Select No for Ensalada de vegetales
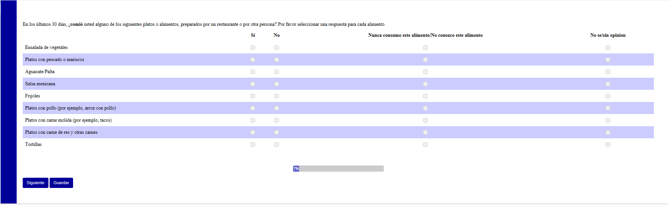Image resolution: width=669 pixels, height=205 pixels. [276, 47]
